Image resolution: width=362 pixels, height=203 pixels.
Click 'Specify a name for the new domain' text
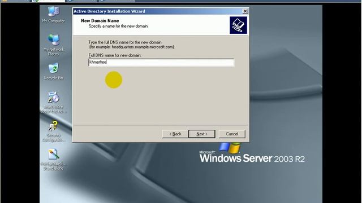click(x=118, y=27)
